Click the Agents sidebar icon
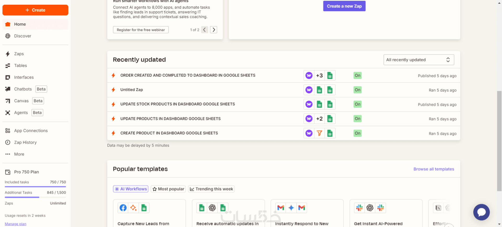The height and width of the screenshot is (227, 502). (8, 113)
